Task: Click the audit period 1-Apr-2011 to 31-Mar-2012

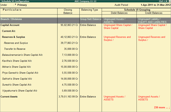Action: click(156, 5)
